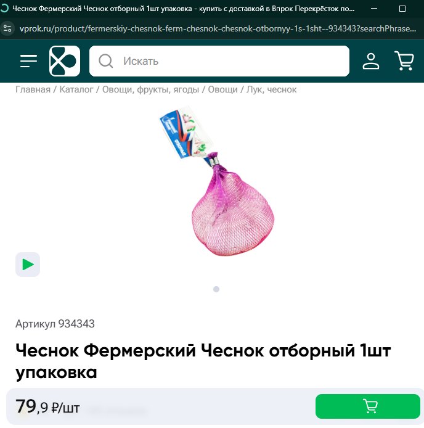This screenshot has width=424, height=428.
Task: Go to Главная breadcrumb link
Action: tap(33, 89)
